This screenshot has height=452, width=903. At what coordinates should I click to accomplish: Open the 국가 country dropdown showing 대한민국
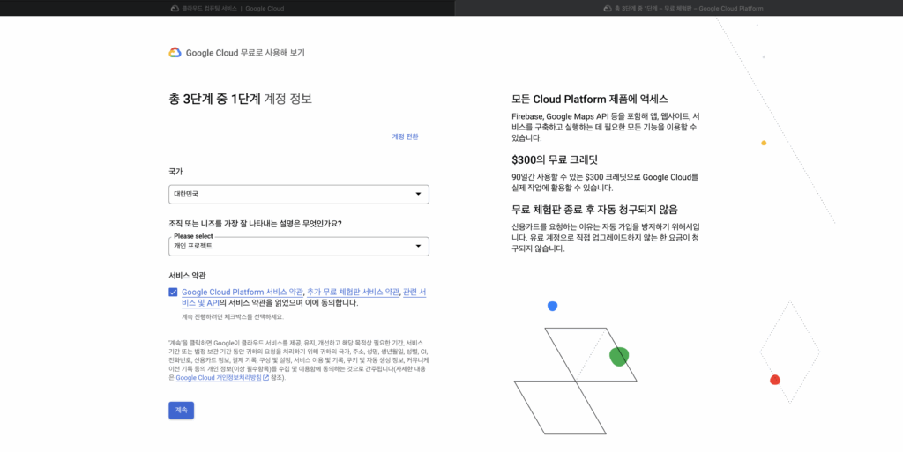[298, 195]
